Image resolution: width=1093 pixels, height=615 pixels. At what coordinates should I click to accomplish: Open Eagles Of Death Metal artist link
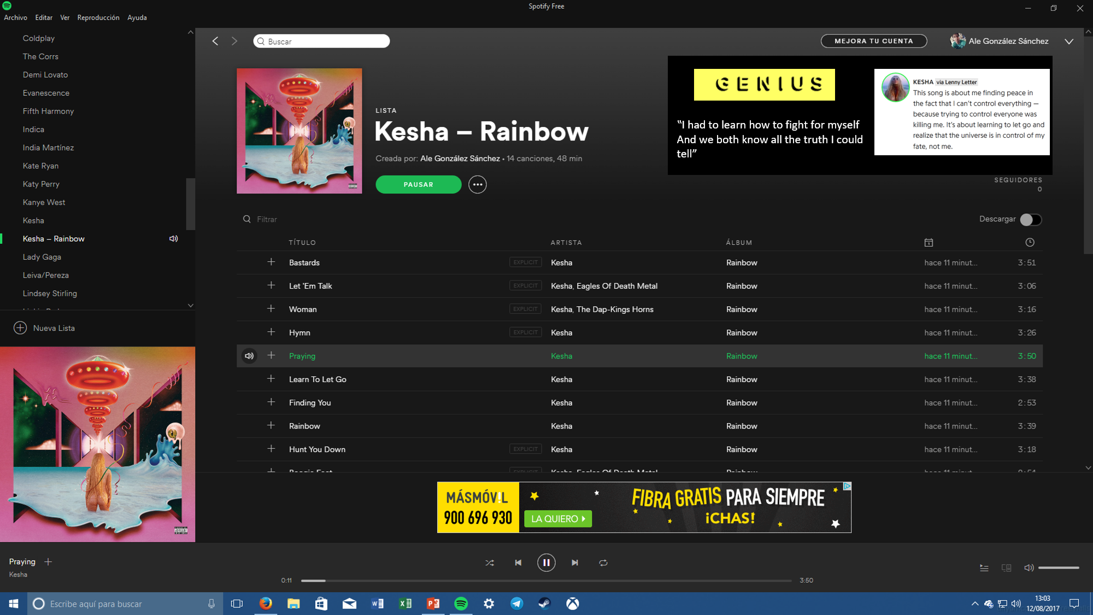pos(617,286)
